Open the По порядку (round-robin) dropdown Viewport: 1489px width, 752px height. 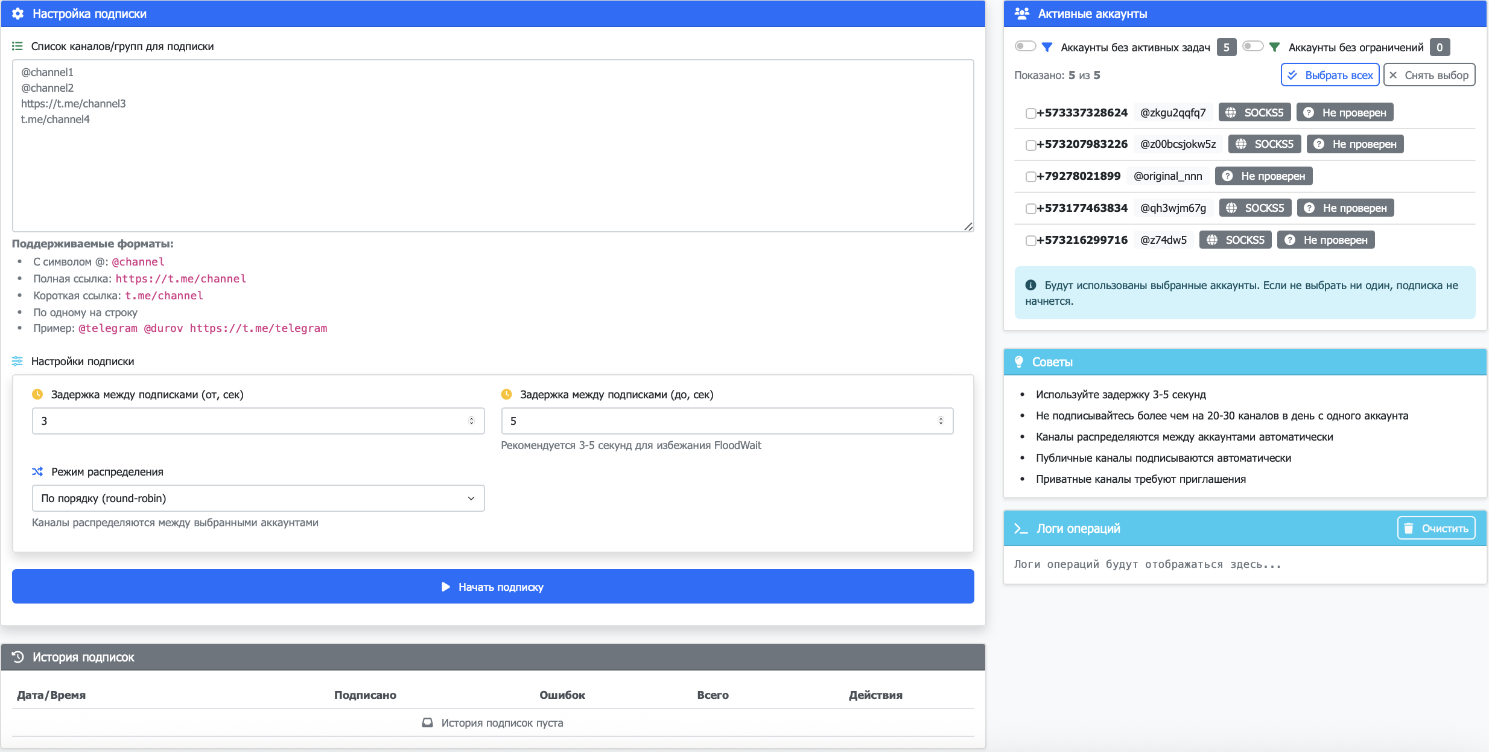coord(258,498)
